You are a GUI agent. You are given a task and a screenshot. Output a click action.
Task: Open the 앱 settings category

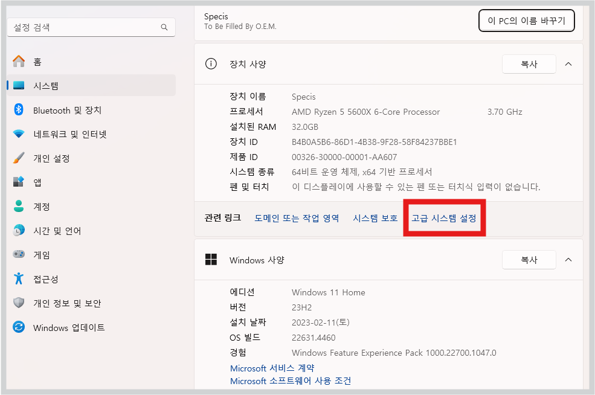(x=91, y=182)
